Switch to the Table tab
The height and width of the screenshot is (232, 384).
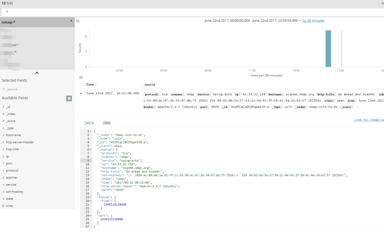89,123
